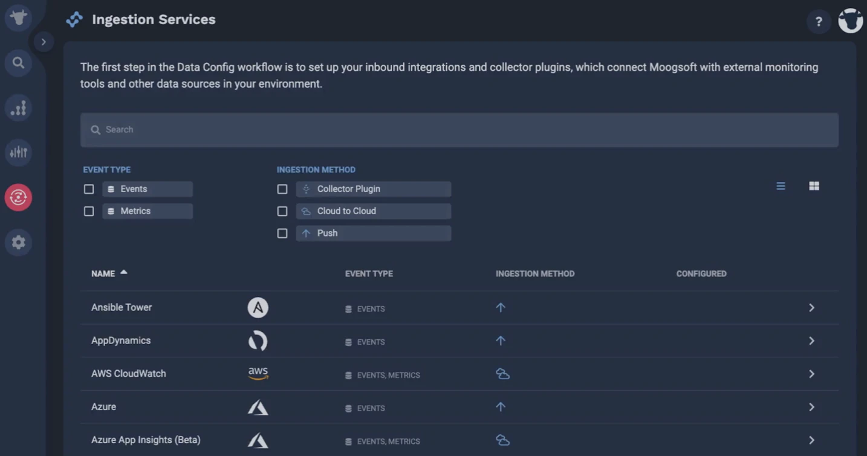
Task: Toggle the Collector Plugin checkbox
Action: [x=282, y=189]
